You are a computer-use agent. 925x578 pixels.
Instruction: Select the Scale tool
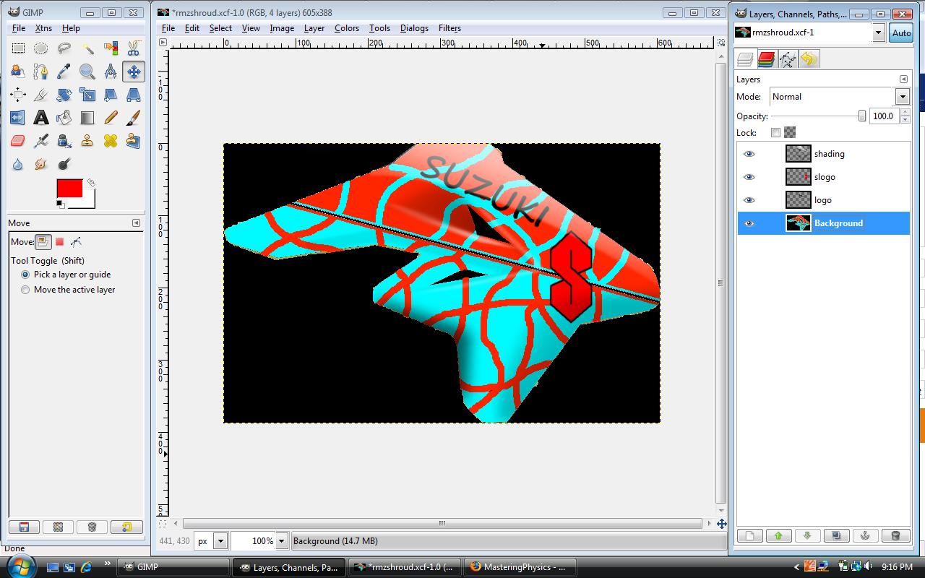pyautogui.click(x=87, y=95)
